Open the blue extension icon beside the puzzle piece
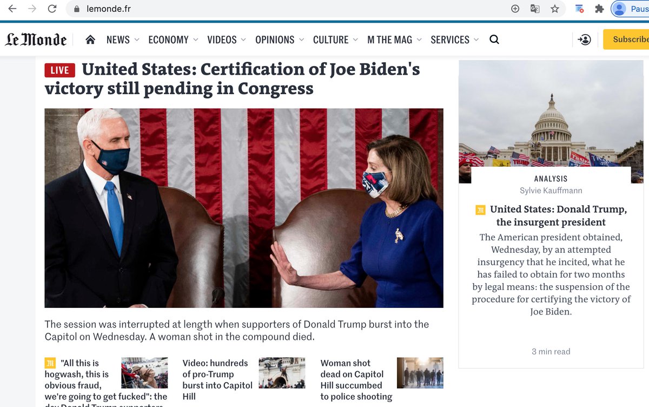This screenshot has height=407, width=649. click(579, 9)
